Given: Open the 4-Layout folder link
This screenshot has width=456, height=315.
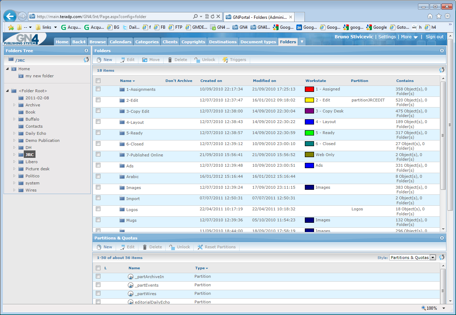Looking at the screenshot, I should click(x=135, y=122).
